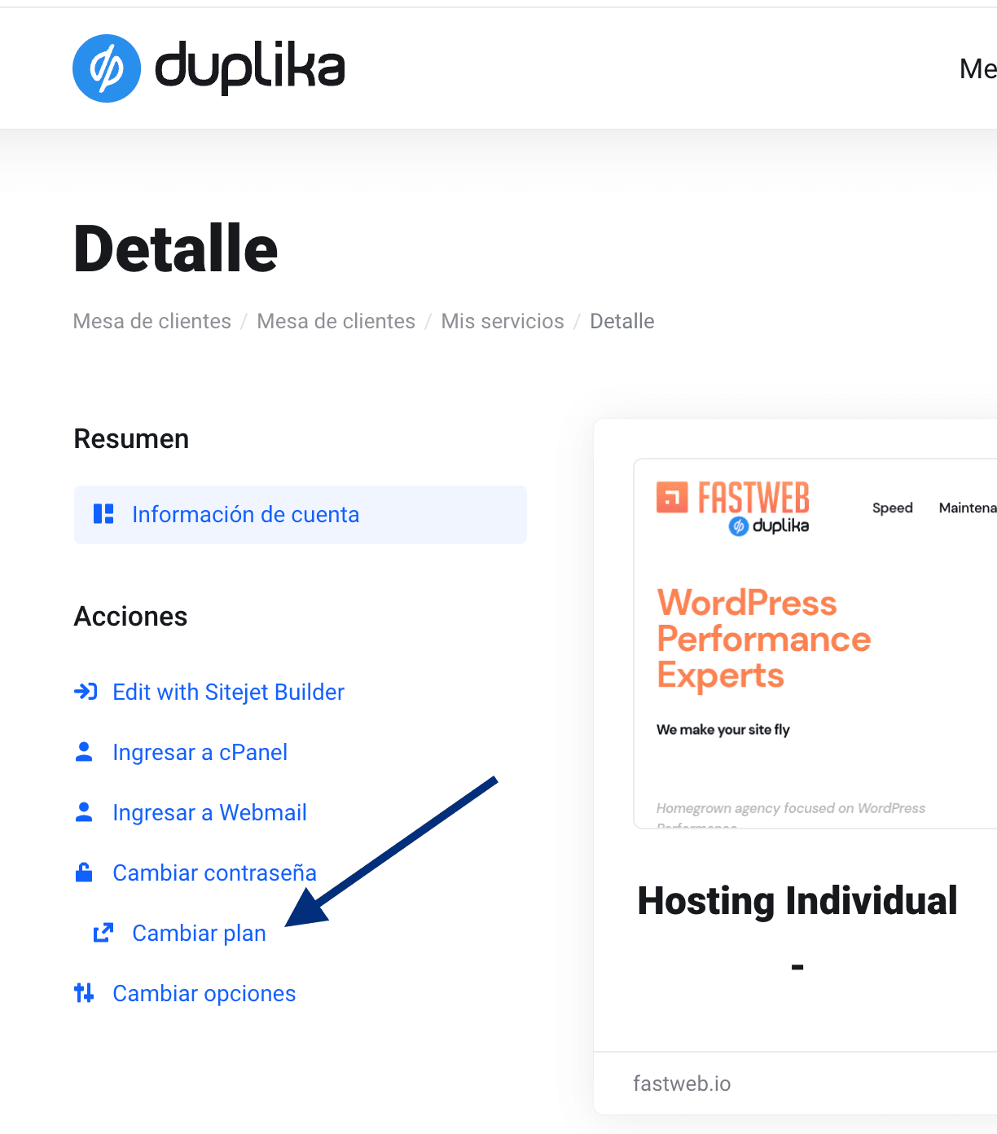Select the Detalle breadcrumb item
Viewport: 997px width, 1134px height.
tap(621, 321)
